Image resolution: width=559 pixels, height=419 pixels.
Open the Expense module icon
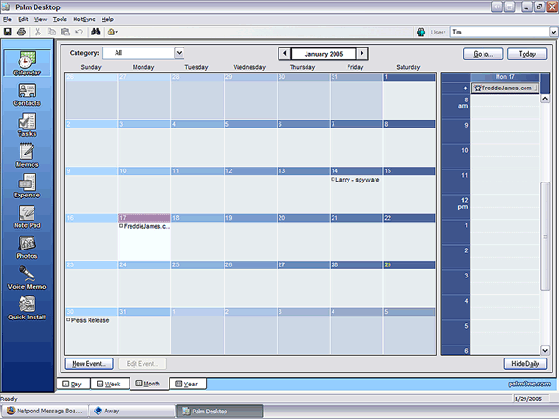tap(27, 184)
